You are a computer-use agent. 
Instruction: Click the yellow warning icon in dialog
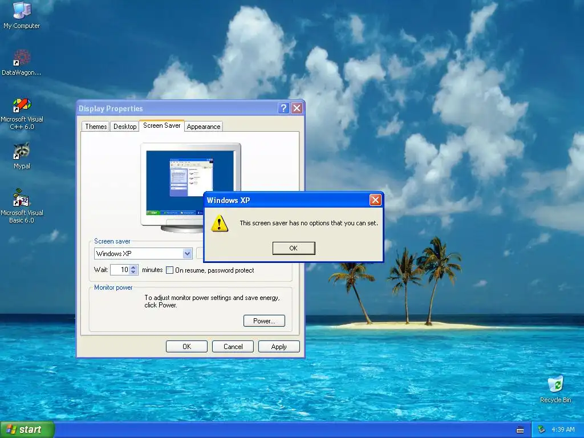(x=220, y=223)
